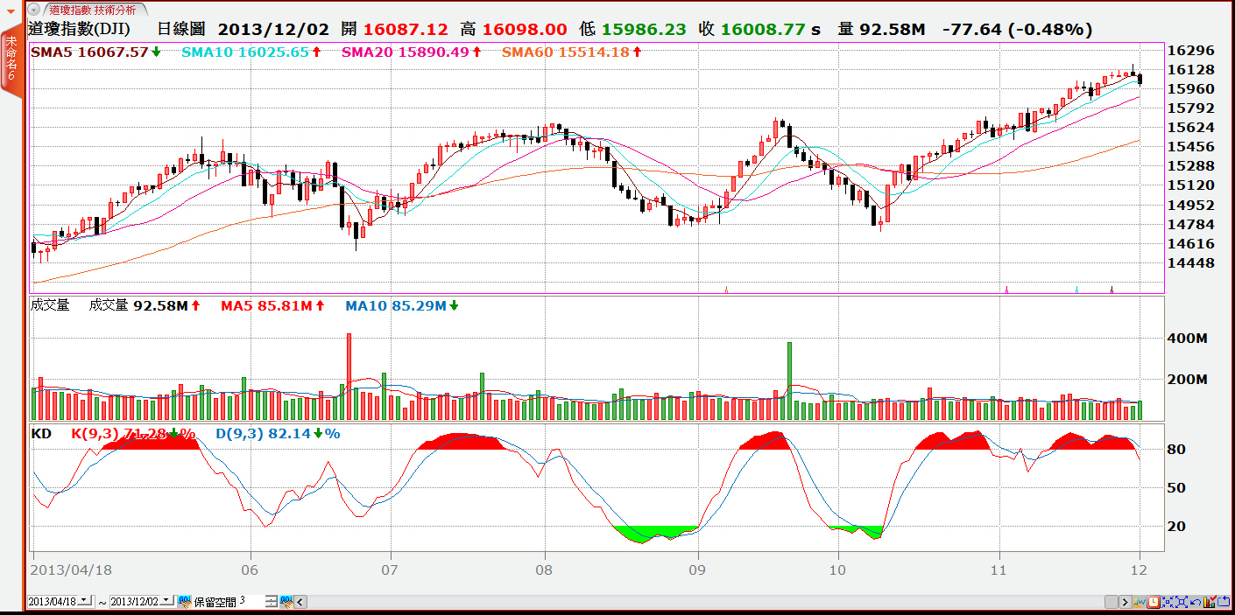Click the blue undo arrow icon
The image size is (1235, 615).
click(x=1196, y=602)
